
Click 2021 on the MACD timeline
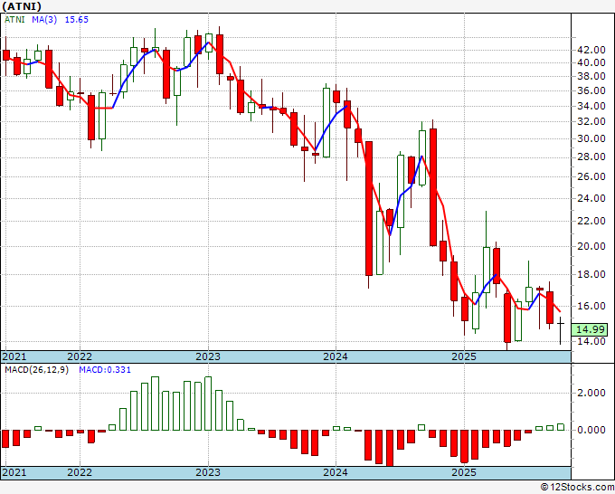pyautogui.click(x=14, y=472)
